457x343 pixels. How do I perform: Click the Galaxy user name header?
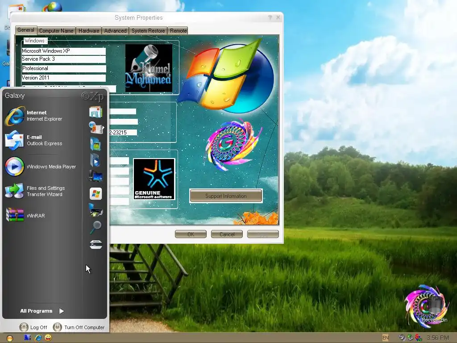tap(15, 96)
